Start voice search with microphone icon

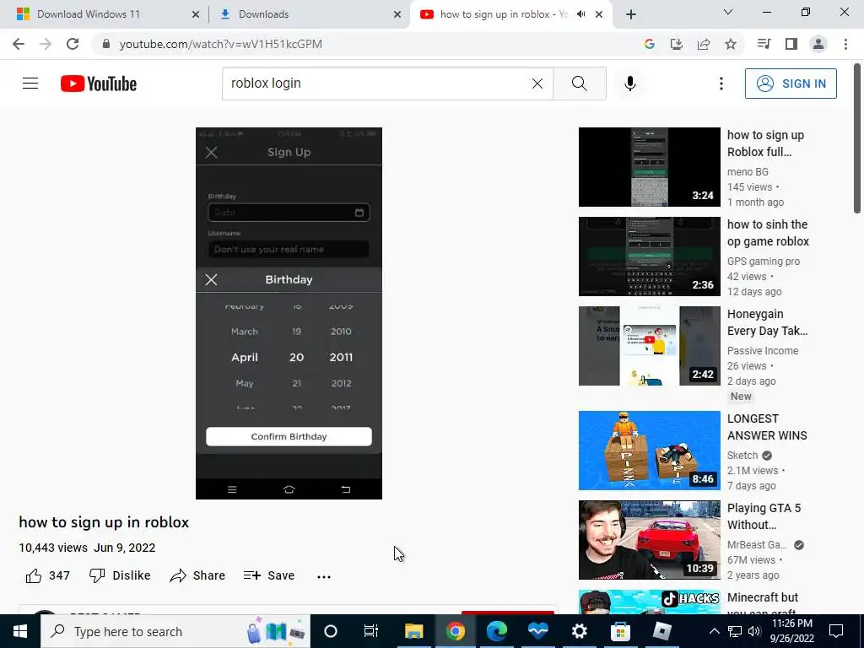(x=629, y=84)
